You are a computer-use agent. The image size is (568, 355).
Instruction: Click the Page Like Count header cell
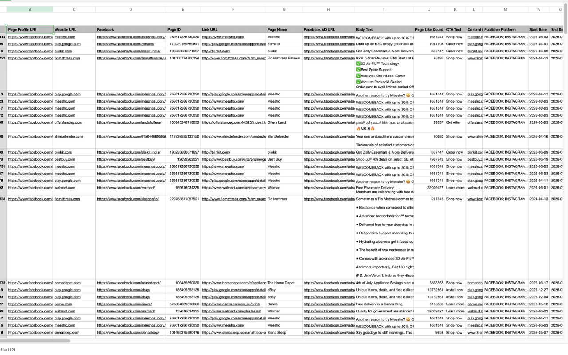(429, 30)
